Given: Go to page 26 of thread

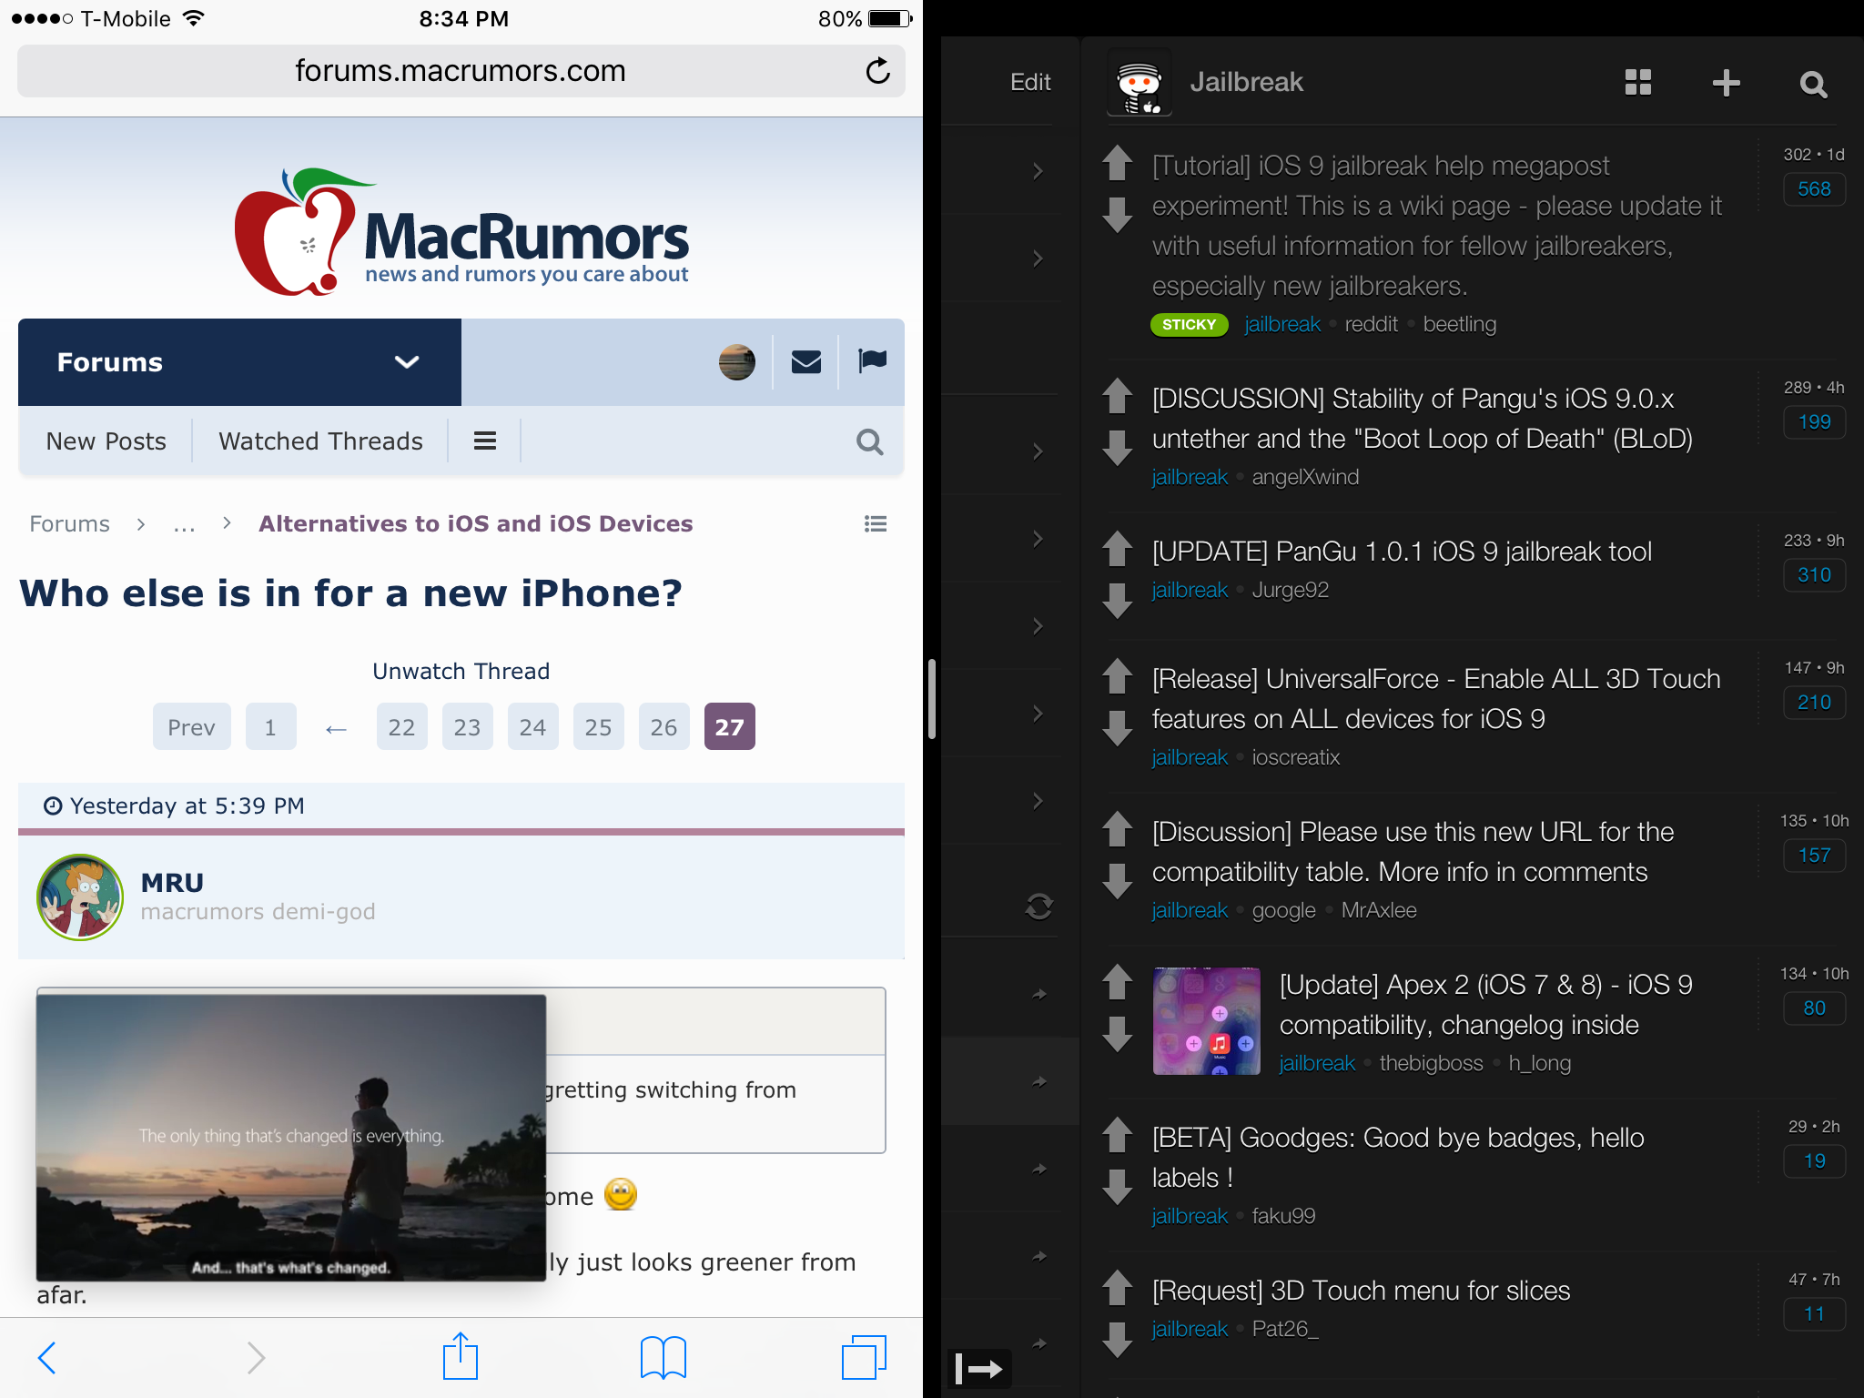Looking at the screenshot, I should tap(664, 727).
